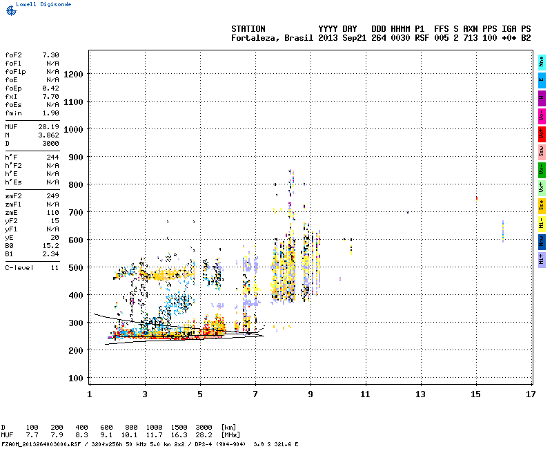
Task: Click the B0 value 15.2
Action: point(50,246)
